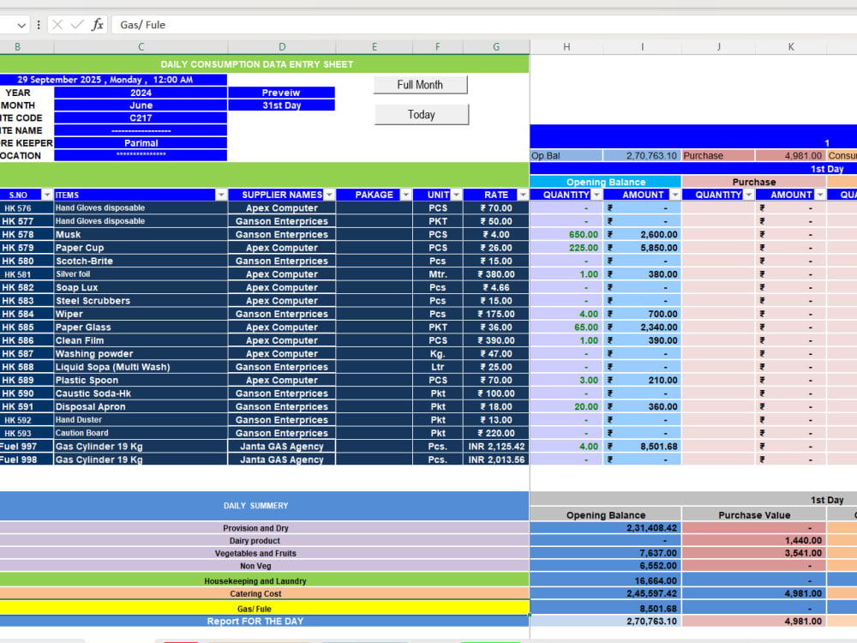
Task: Open the S.NO filter dropdown
Action: 47,195
